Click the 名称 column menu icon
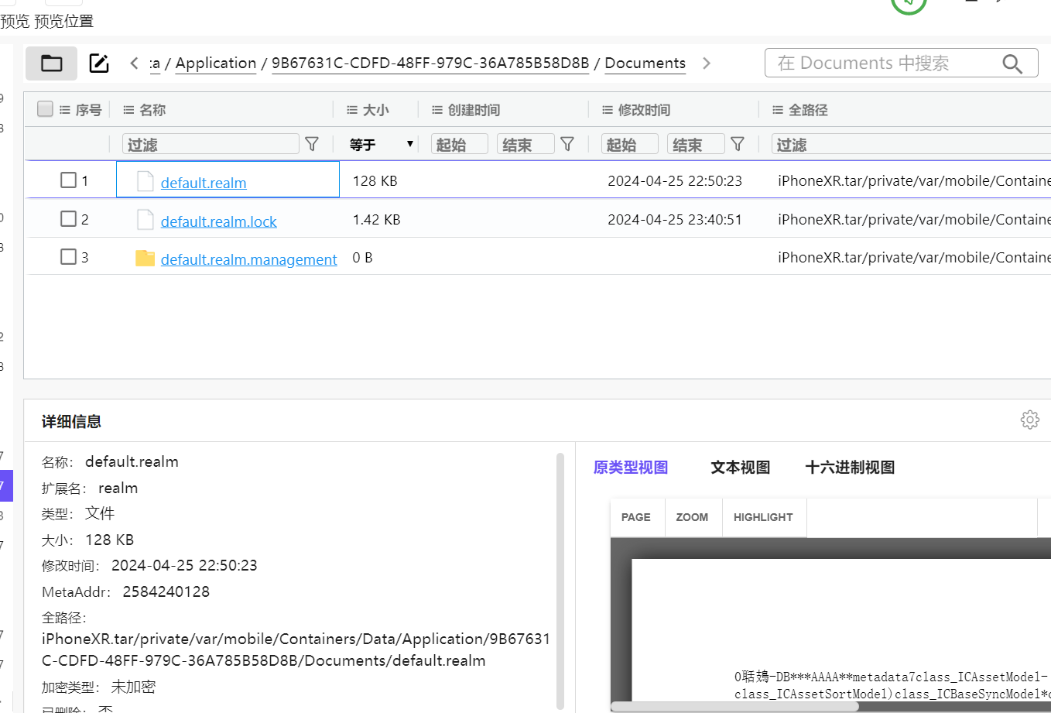The image size is (1051, 713). pyautogui.click(x=129, y=110)
